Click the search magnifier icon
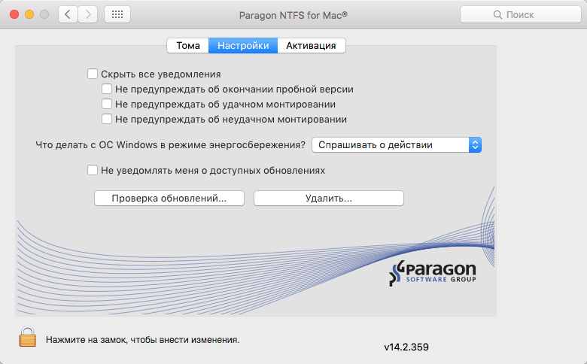Image resolution: width=587 pixels, height=364 pixels. point(497,14)
